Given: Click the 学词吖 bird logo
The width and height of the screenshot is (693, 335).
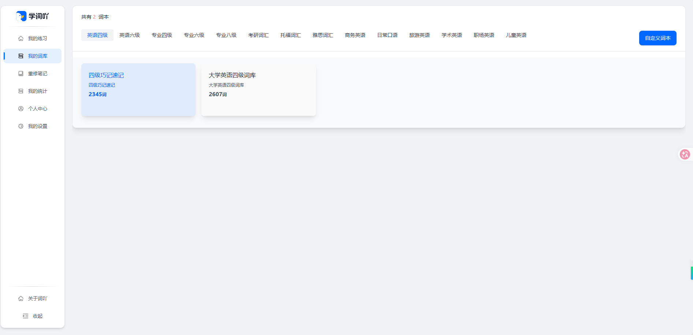Looking at the screenshot, I should [21, 16].
